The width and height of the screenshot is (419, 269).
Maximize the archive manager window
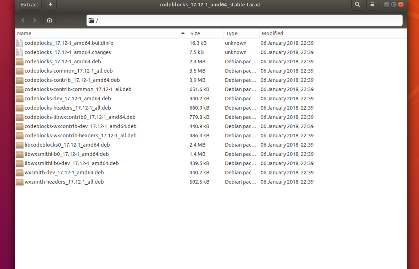[394, 5]
